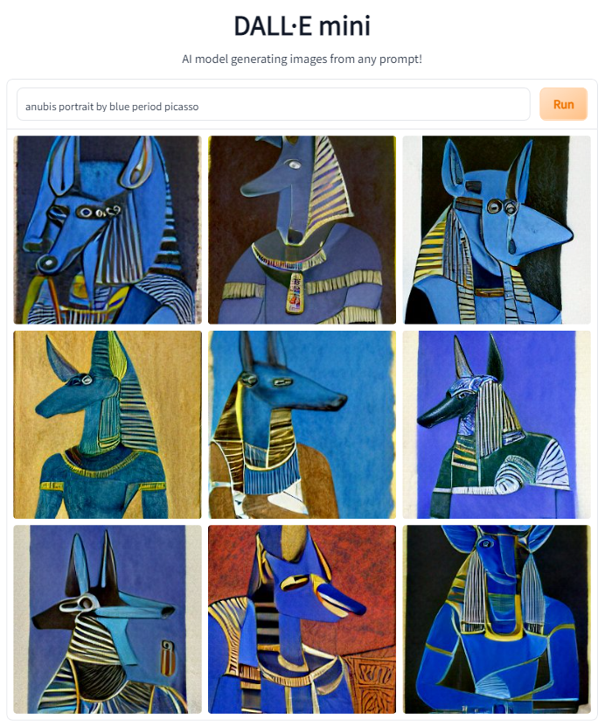This screenshot has height=727, width=605.
Task: Focus the prompt text input field
Action: tap(274, 104)
